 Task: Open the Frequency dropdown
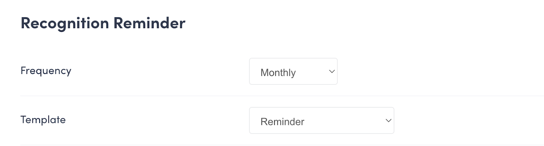click(x=293, y=71)
